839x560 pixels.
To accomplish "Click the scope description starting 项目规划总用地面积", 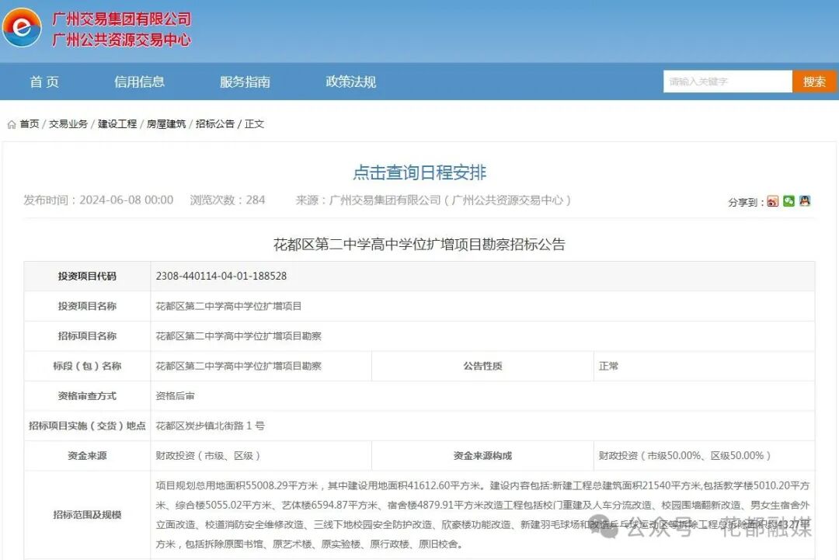I will click(x=482, y=514).
